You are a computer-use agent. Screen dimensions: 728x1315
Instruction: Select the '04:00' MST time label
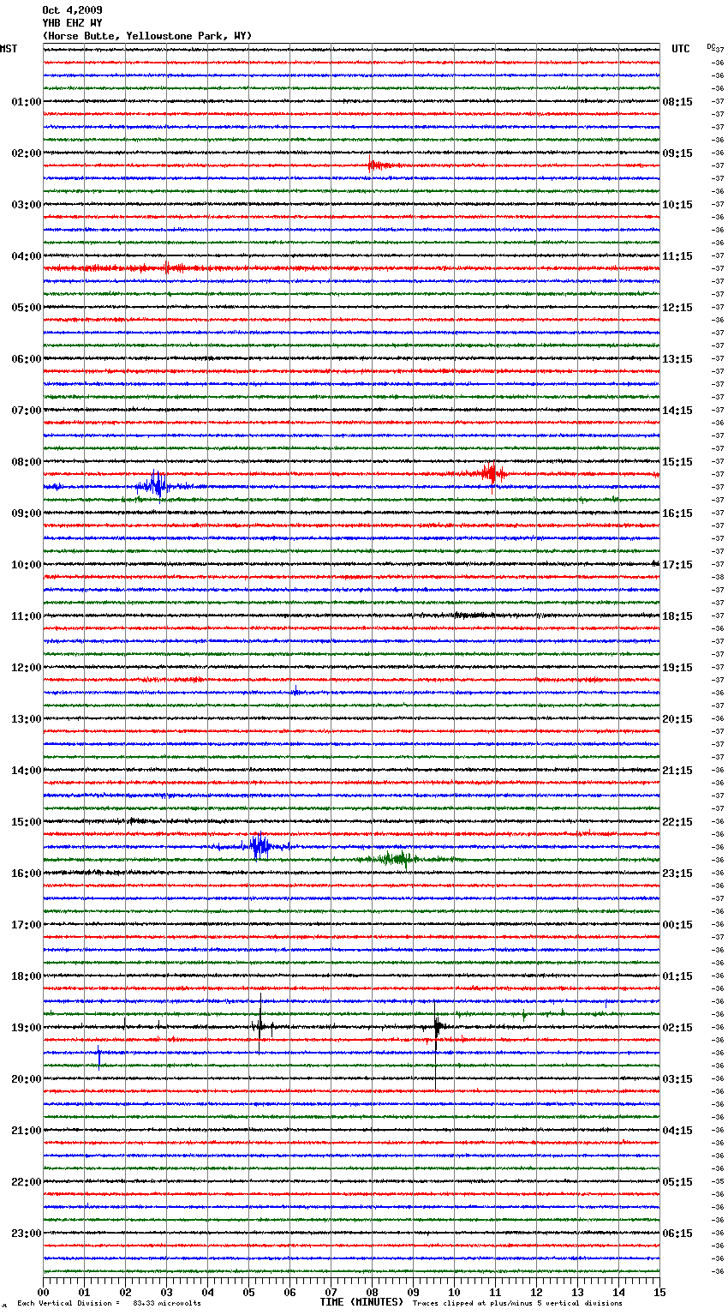(26, 256)
